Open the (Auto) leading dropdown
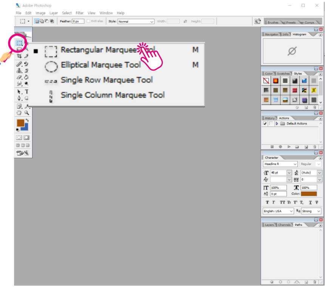This screenshot has height=294, width=325. [x=319, y=173]
